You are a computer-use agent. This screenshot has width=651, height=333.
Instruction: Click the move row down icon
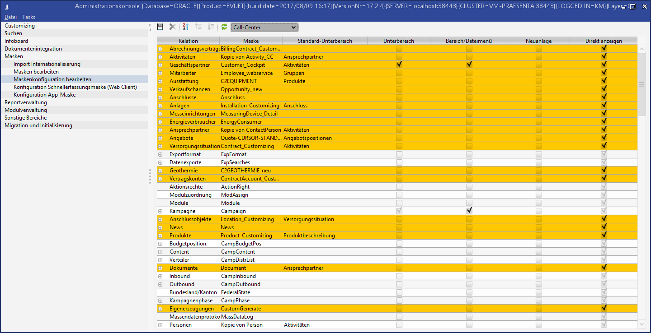coord(211,27)
